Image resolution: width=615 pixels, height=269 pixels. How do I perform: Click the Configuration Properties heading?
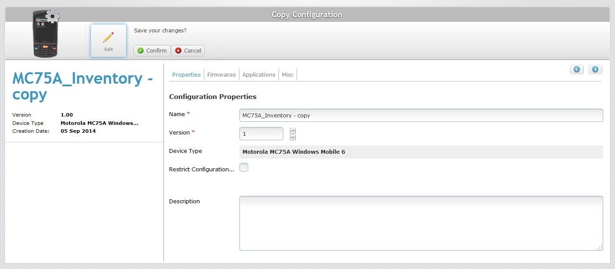coord(213,96)
